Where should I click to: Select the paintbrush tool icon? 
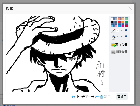pos(113,30)
